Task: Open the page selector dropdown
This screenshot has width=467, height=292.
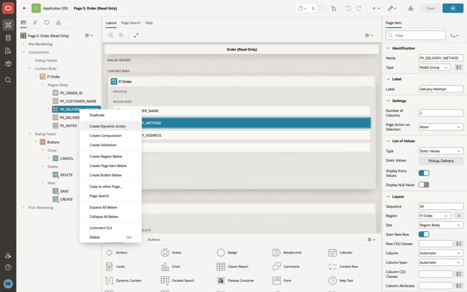Action: [302, 8]
